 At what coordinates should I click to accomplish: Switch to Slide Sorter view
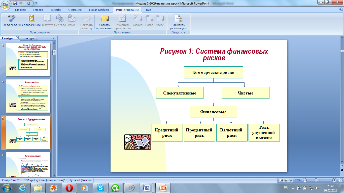click(286, 180)
